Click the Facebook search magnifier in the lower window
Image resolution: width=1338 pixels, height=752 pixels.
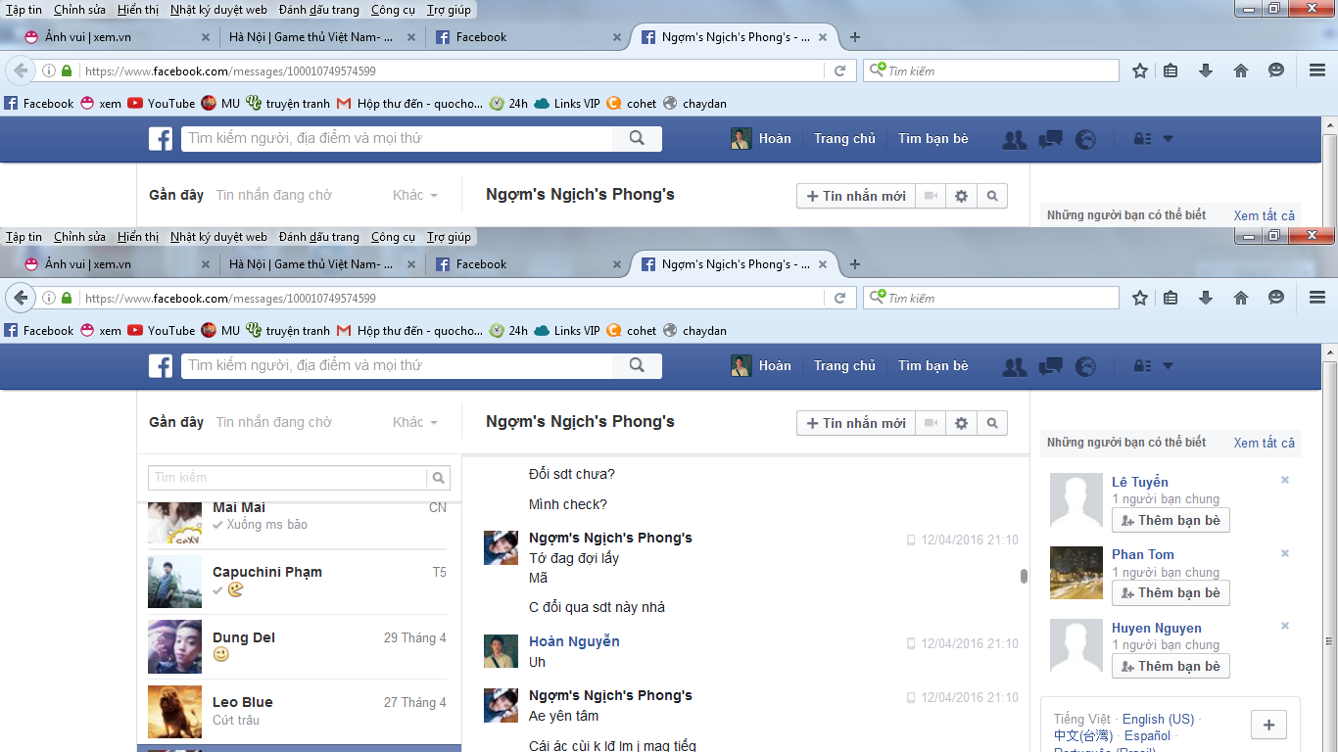(x=637, y=365)
